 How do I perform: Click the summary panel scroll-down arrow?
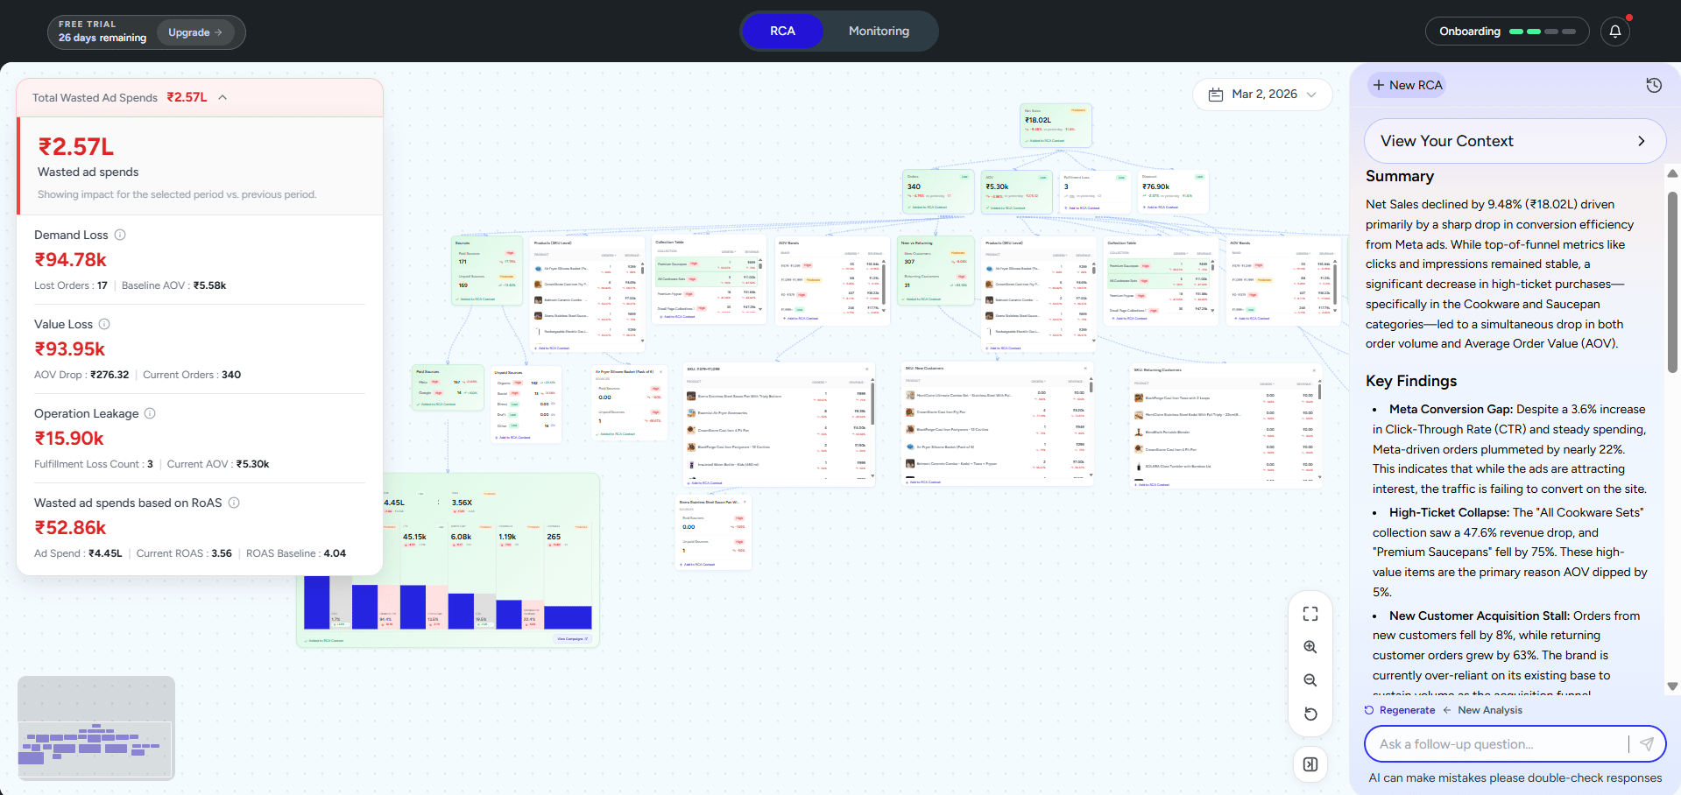pos(1672,686)
